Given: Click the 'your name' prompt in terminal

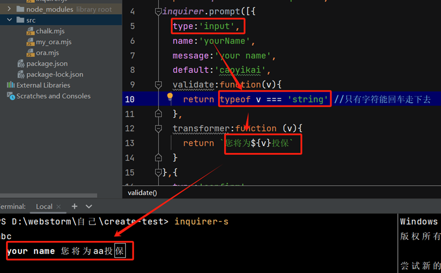Looking at the screenshot, I should (x=31, y=251).
